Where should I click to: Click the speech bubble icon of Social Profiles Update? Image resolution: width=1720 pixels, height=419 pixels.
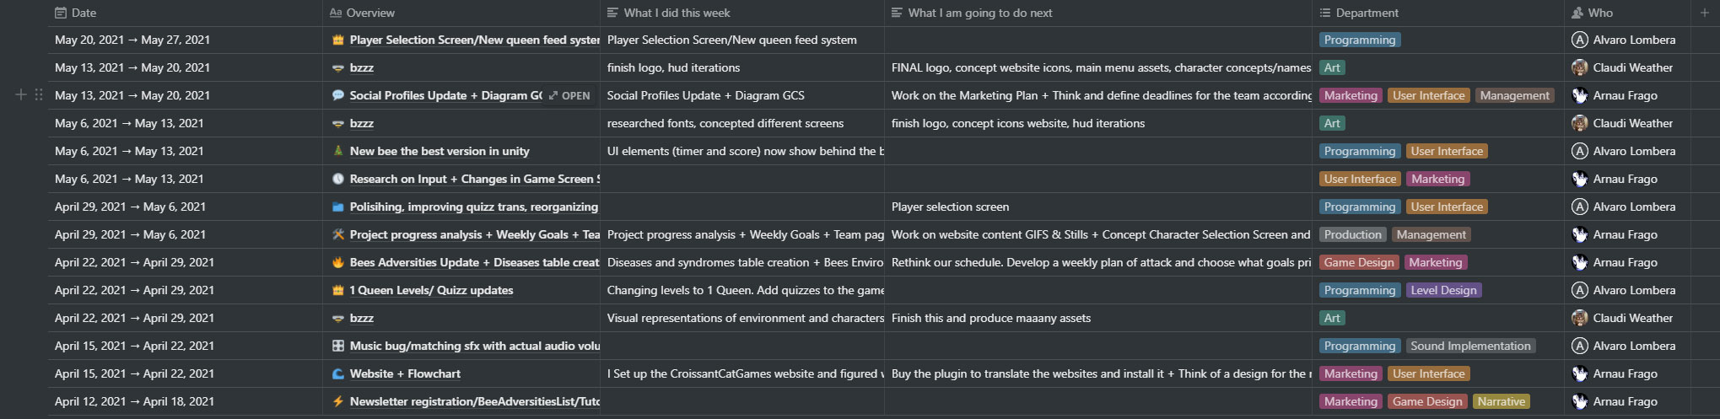pos(338,95)
